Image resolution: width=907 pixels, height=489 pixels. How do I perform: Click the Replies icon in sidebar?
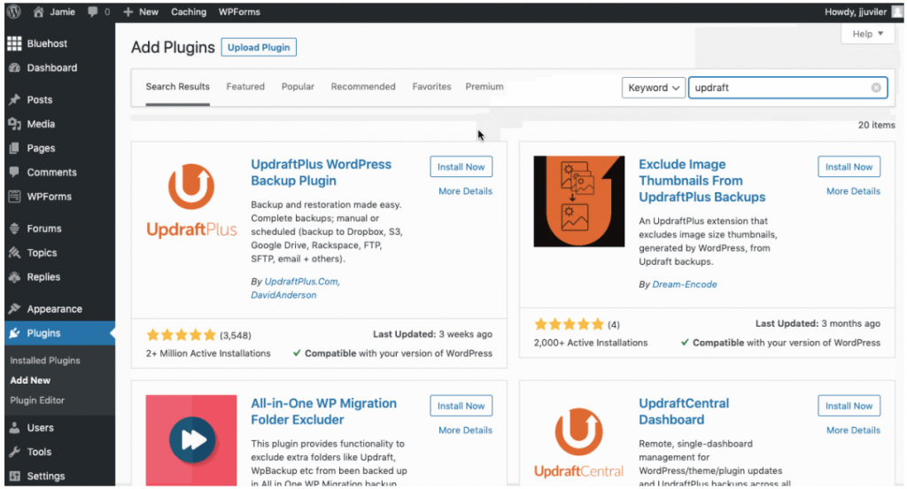[14, 277]
